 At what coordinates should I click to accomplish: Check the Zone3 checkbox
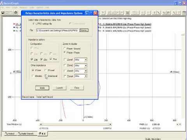tap(65, 71)
